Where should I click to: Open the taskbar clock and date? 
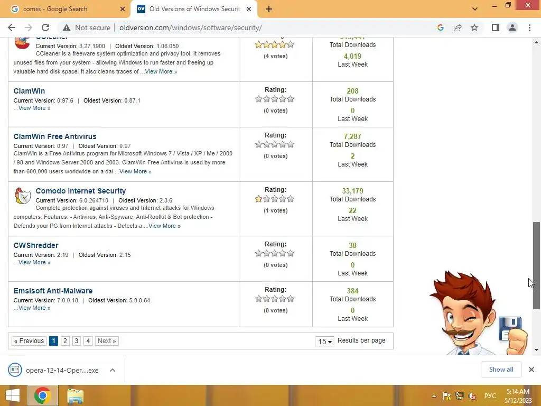(x=518, y=396)
